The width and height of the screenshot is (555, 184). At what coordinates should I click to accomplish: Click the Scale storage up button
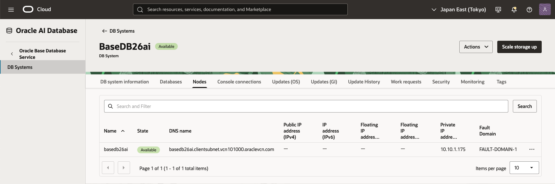pos(519,47)
